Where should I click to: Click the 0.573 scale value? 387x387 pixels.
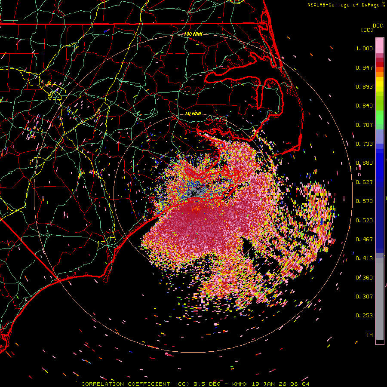click(x=364, y=201)
